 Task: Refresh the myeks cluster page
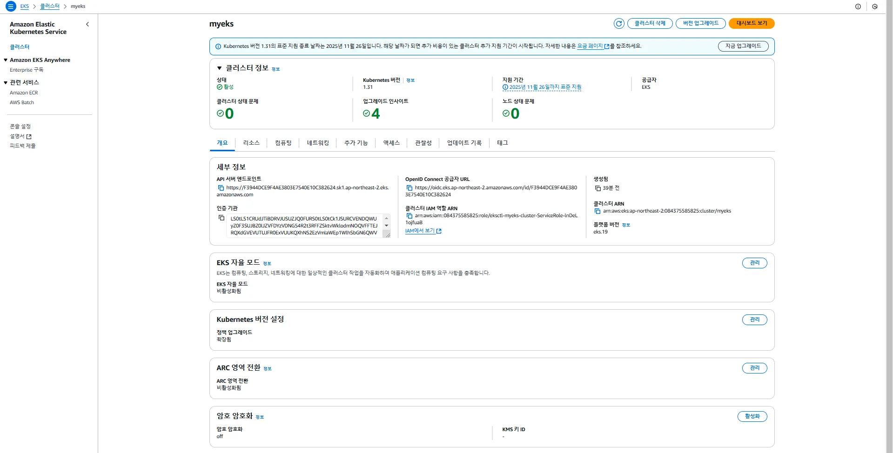(x=619, y=23)
